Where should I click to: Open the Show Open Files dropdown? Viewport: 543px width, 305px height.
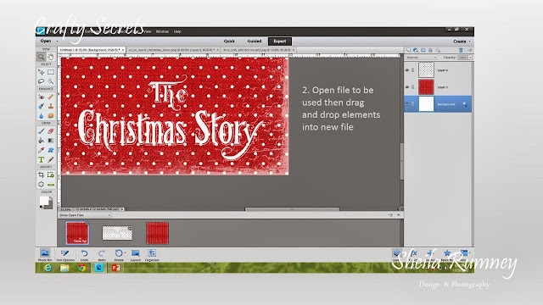85,215
